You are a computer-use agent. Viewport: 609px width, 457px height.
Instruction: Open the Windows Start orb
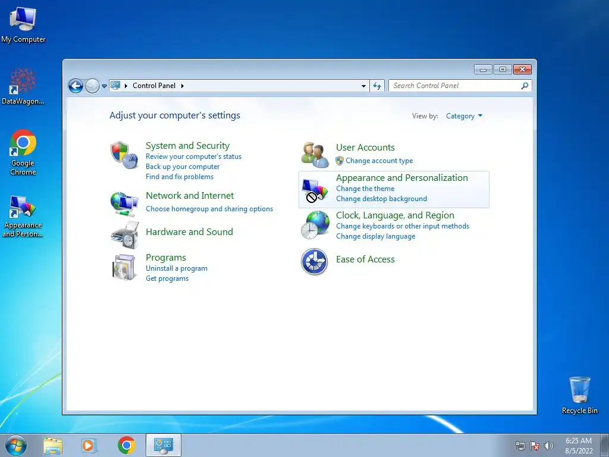coord(16,445)
